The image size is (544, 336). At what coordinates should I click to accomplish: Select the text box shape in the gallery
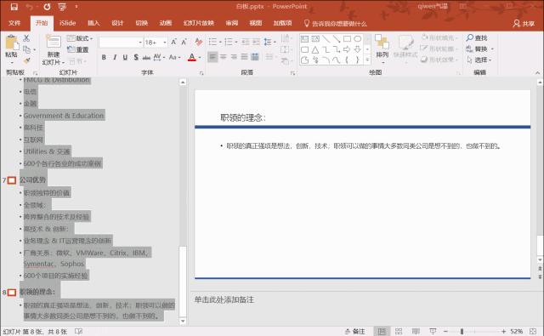[304, 38]
